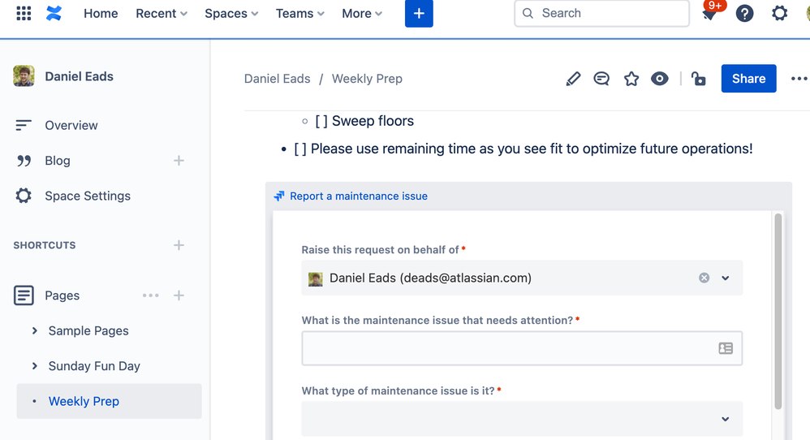The image size is (810, 440).
Task: Open page restrictions lock icon
Action: click(699, 79)
